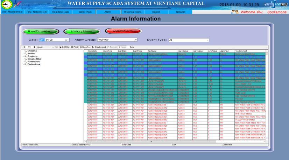Click the header date and time display
Screen dimensions: 289x160
(239, 5)
